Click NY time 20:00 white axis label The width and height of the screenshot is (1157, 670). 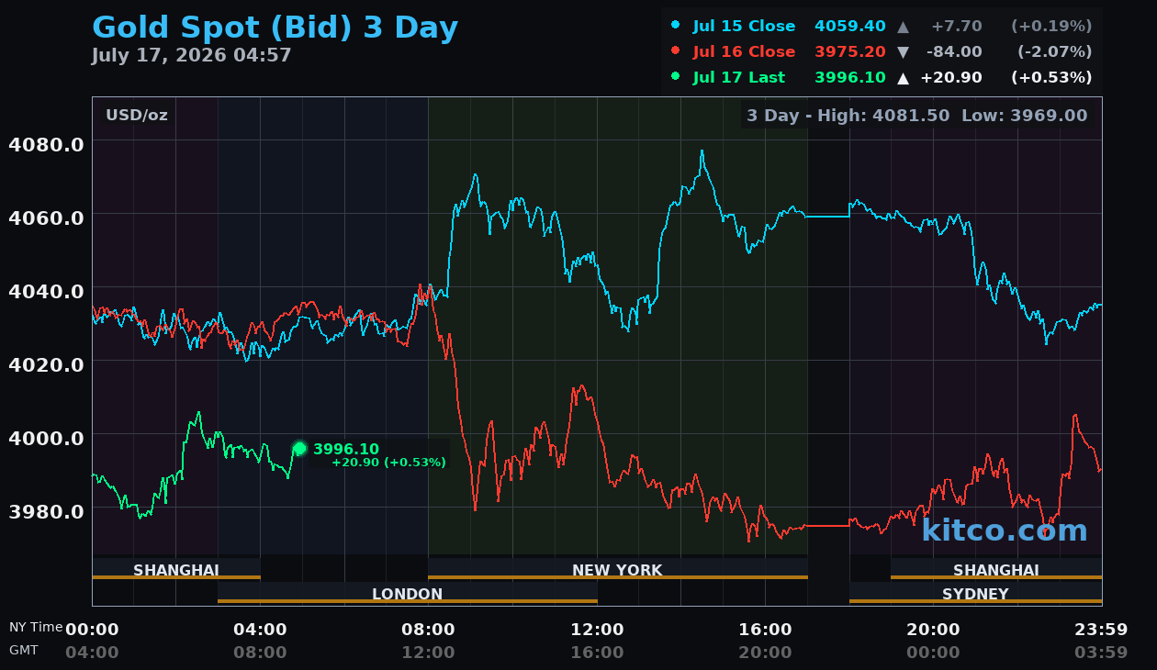933,630
